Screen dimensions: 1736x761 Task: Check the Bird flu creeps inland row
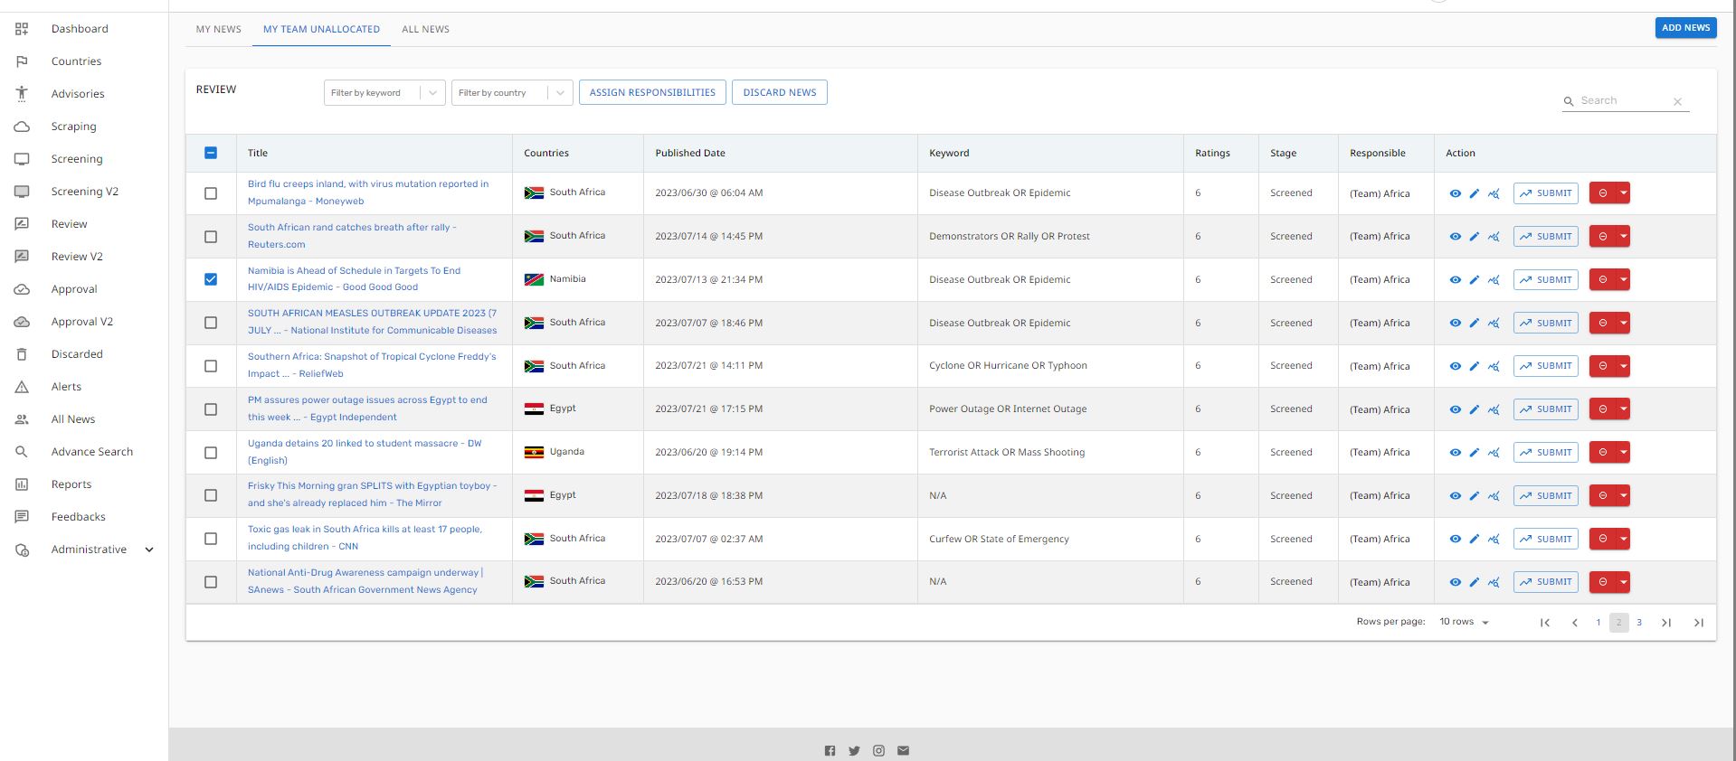click(x=211, y=193)
